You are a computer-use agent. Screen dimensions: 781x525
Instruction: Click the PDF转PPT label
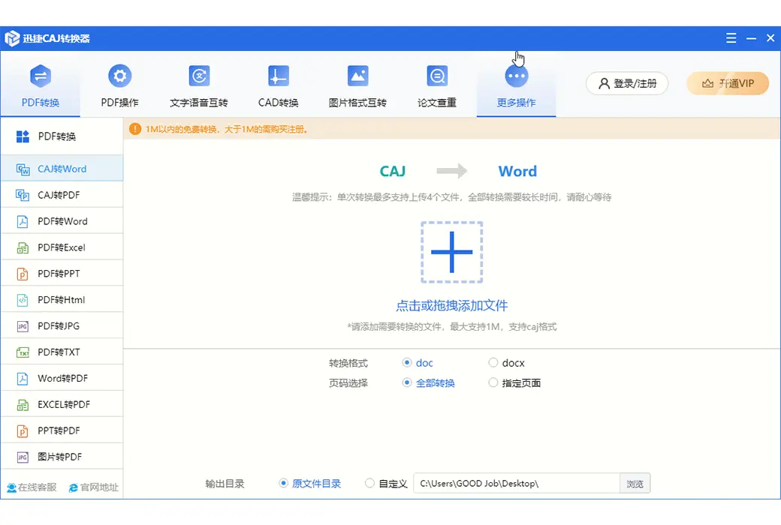[59, 274]
